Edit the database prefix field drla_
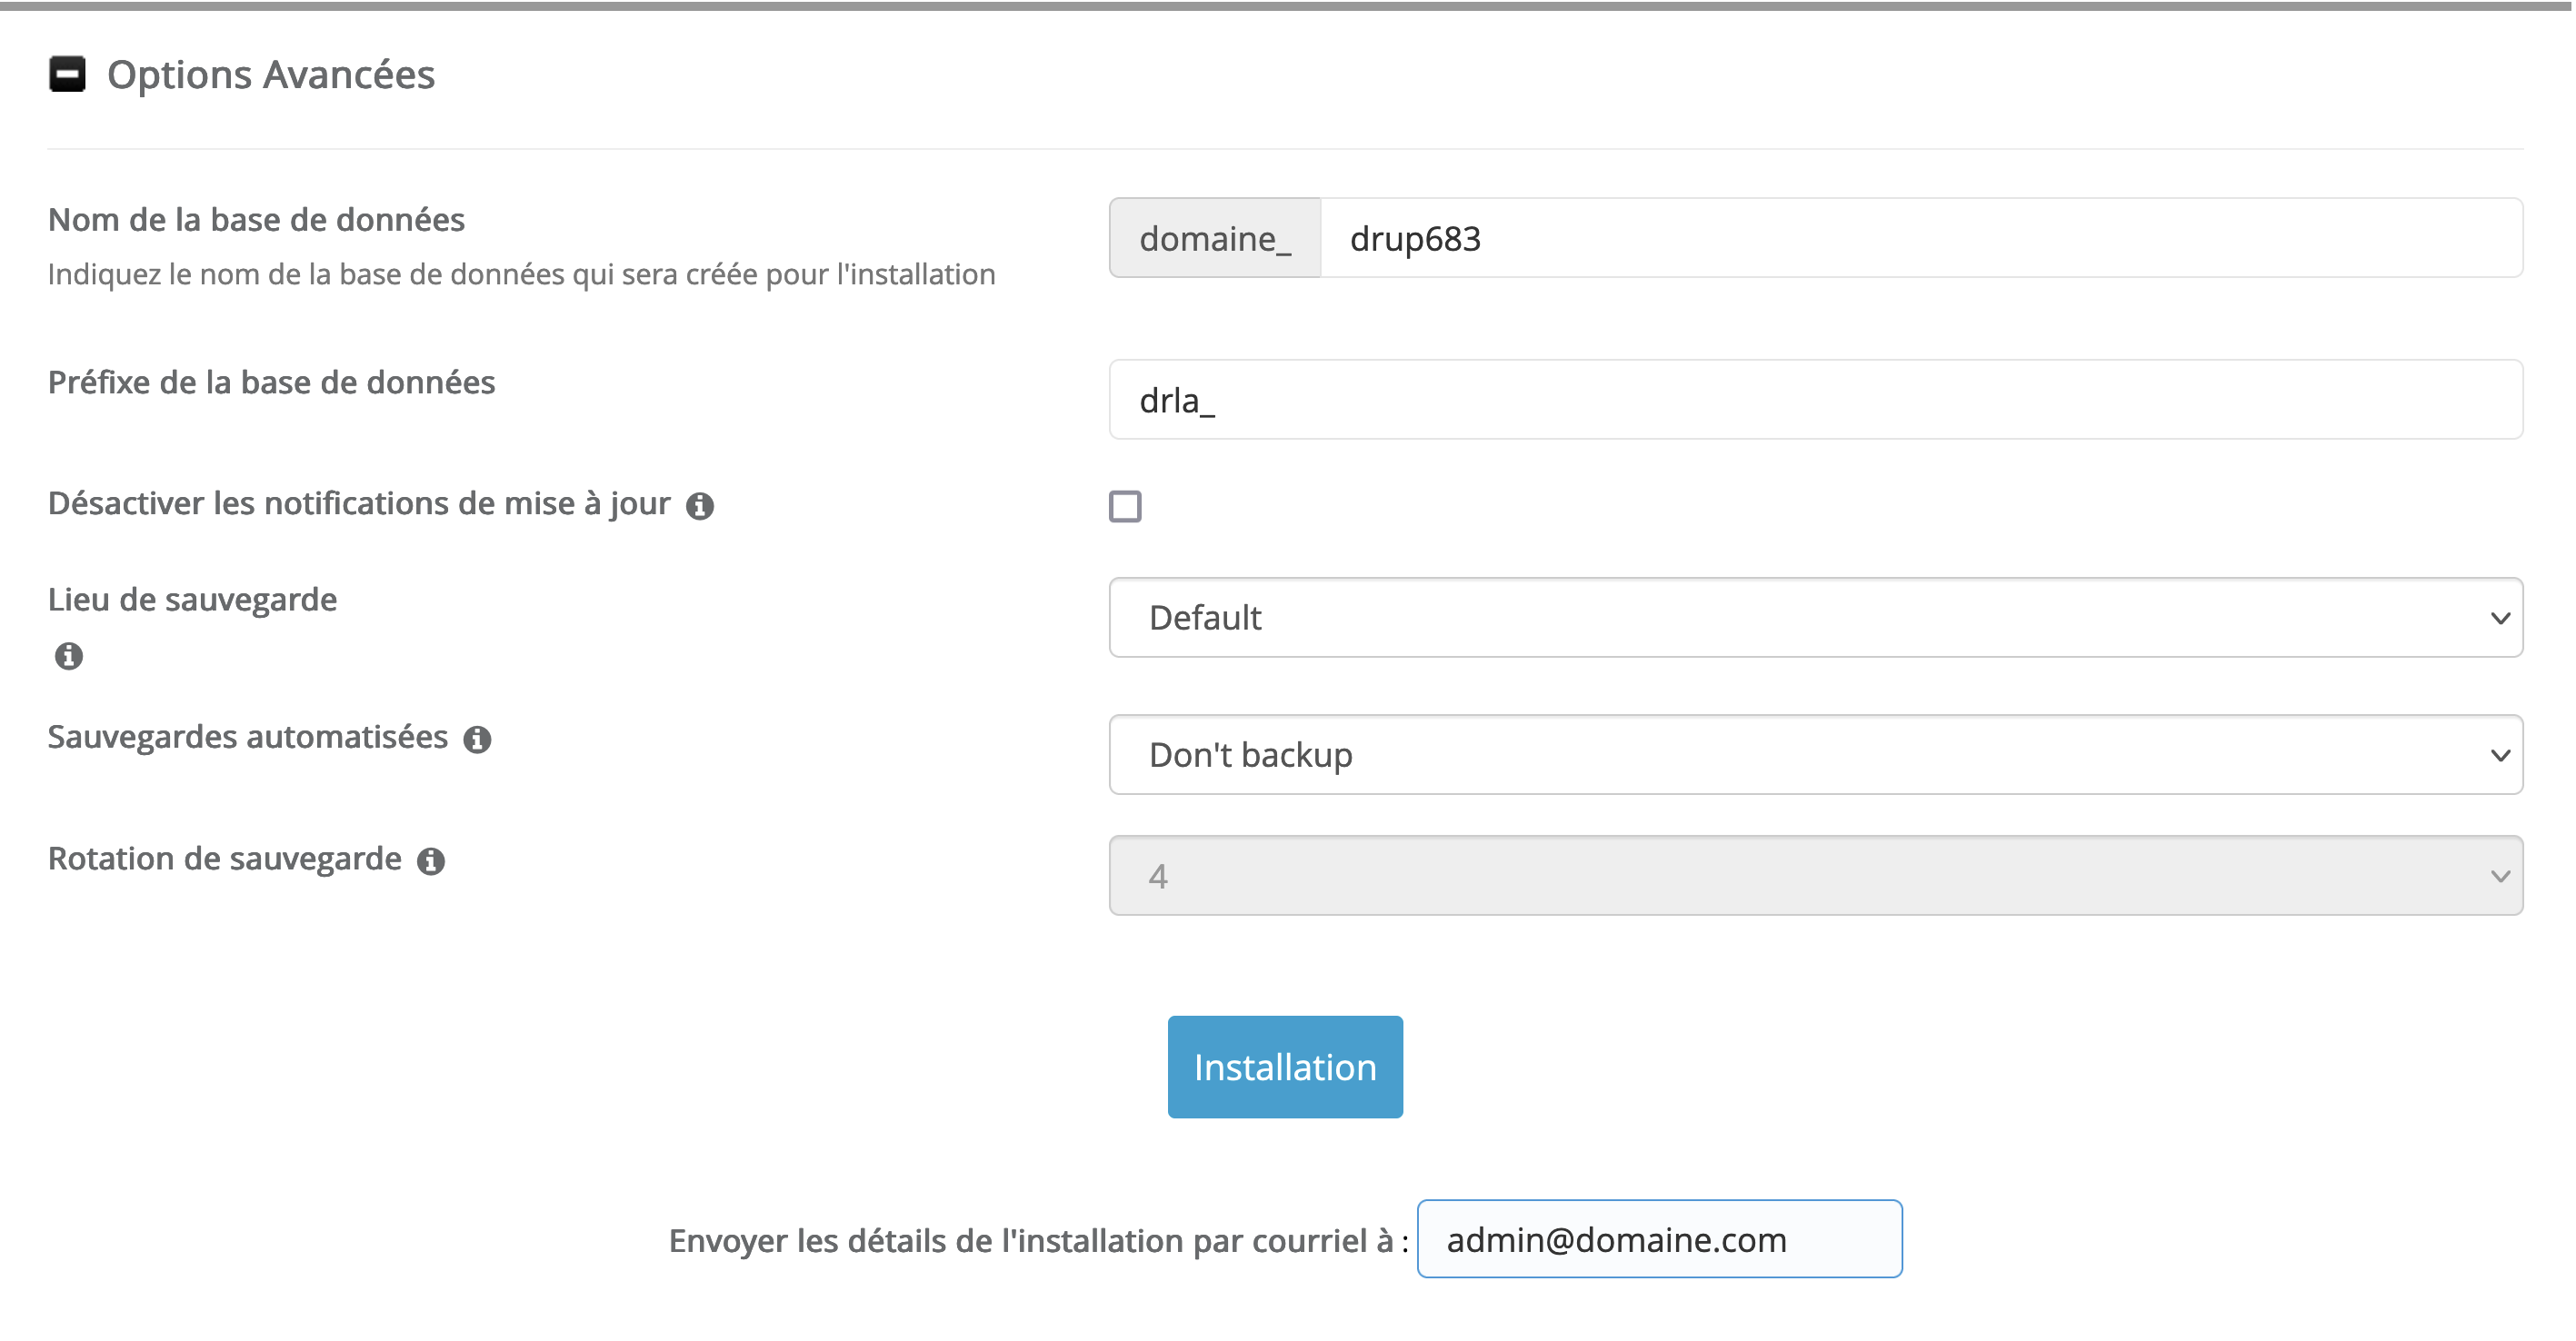The height and width of the screenshot is (1341, 2576). coord(1816,400)
